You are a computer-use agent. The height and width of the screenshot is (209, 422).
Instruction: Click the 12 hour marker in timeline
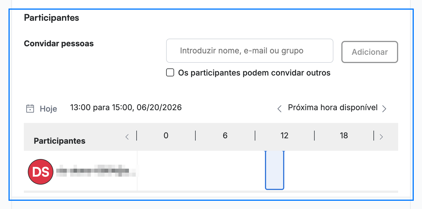[284, 136]
